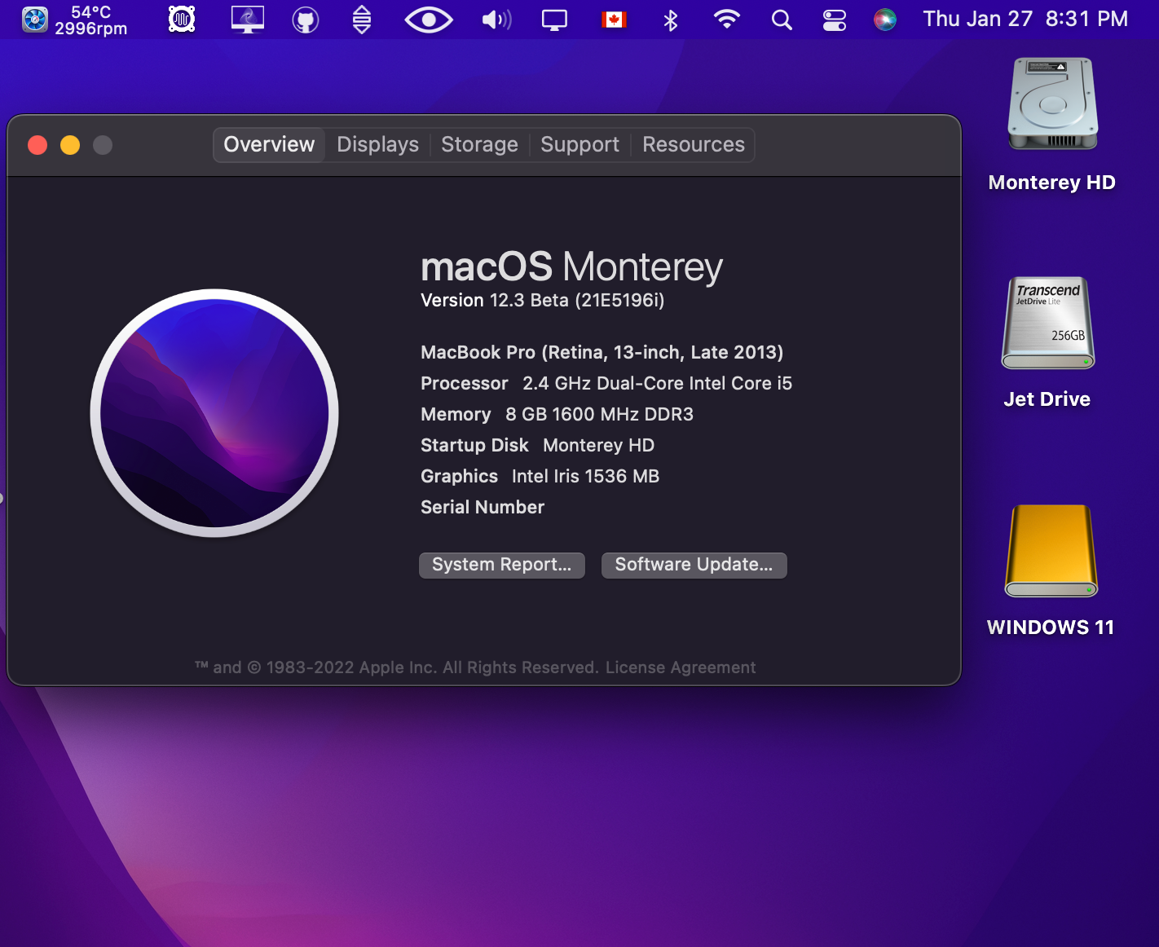This screenshot has height=947, width=1159.
Task: Close the About This Mac window
Action: pyautogui.click(x=37, y=145)
